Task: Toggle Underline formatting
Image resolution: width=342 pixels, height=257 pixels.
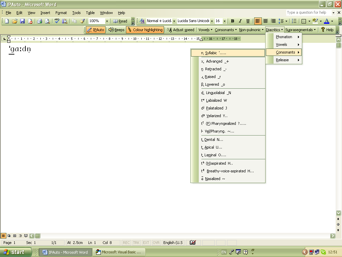Action: [247, 21]
